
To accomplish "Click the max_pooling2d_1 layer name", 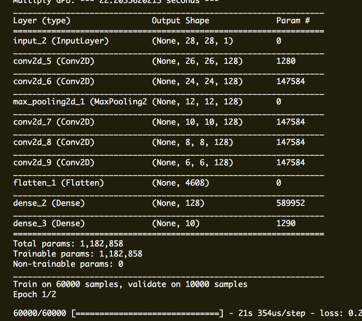I will [x=80, y=102].
